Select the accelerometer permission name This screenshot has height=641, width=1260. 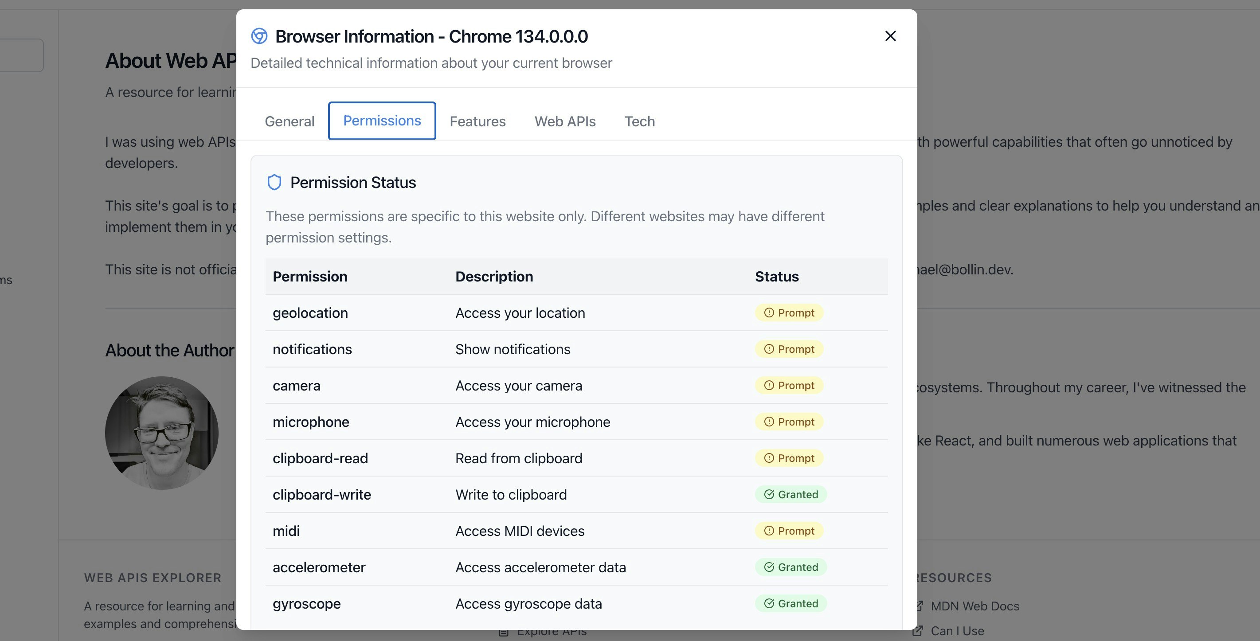319,567
